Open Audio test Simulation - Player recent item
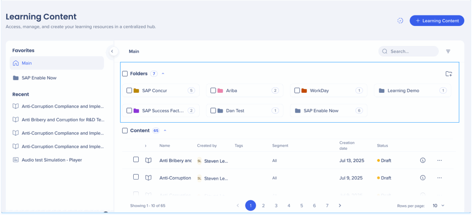472x215 pixels. [x=51, y=160]
